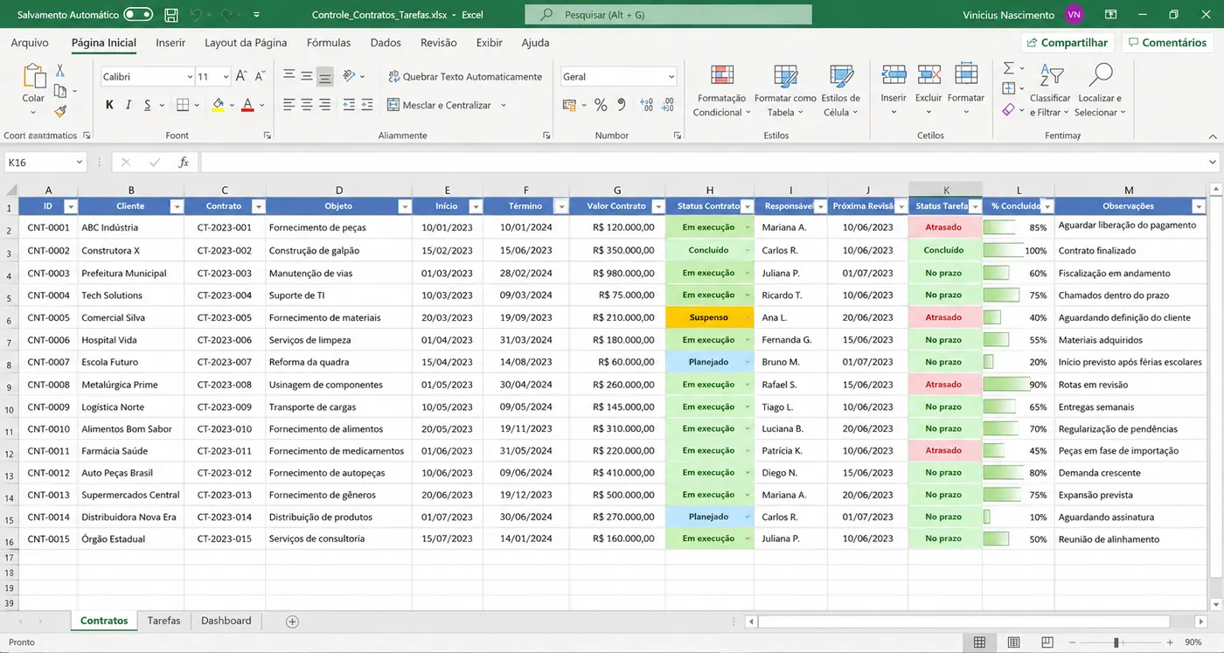Toggle italic formatting
The image size is (1224, 653).
(129, 105)
